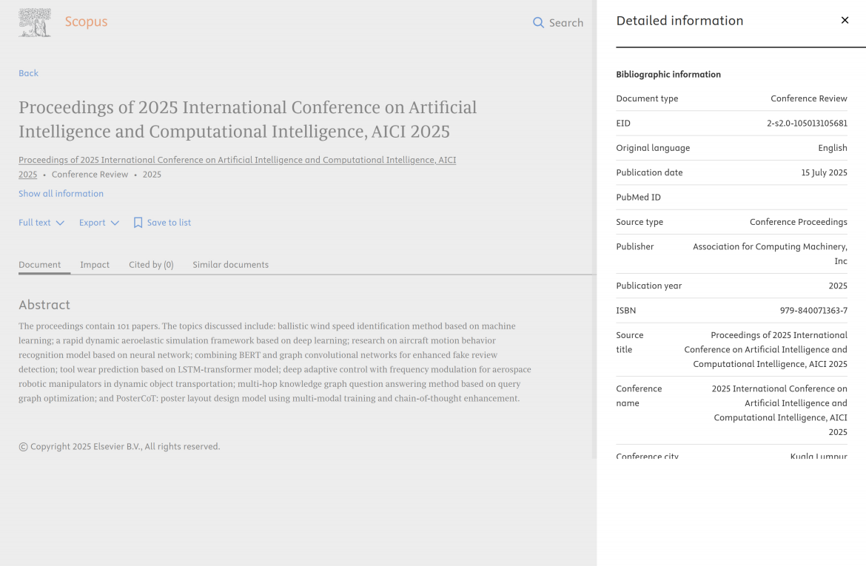Open the proceedings source title link

[237, 160]
